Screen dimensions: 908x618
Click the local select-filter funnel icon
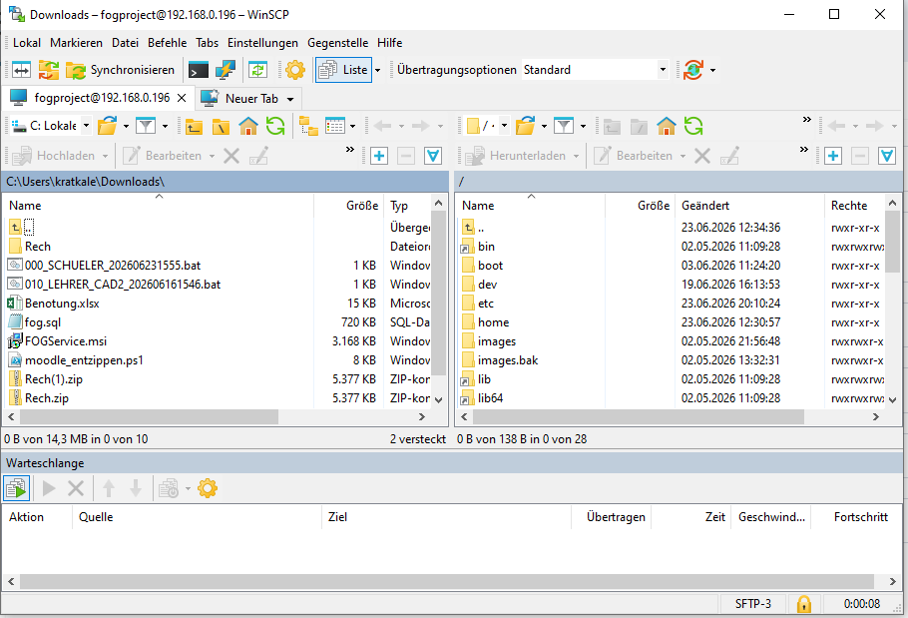coord(433,156)
